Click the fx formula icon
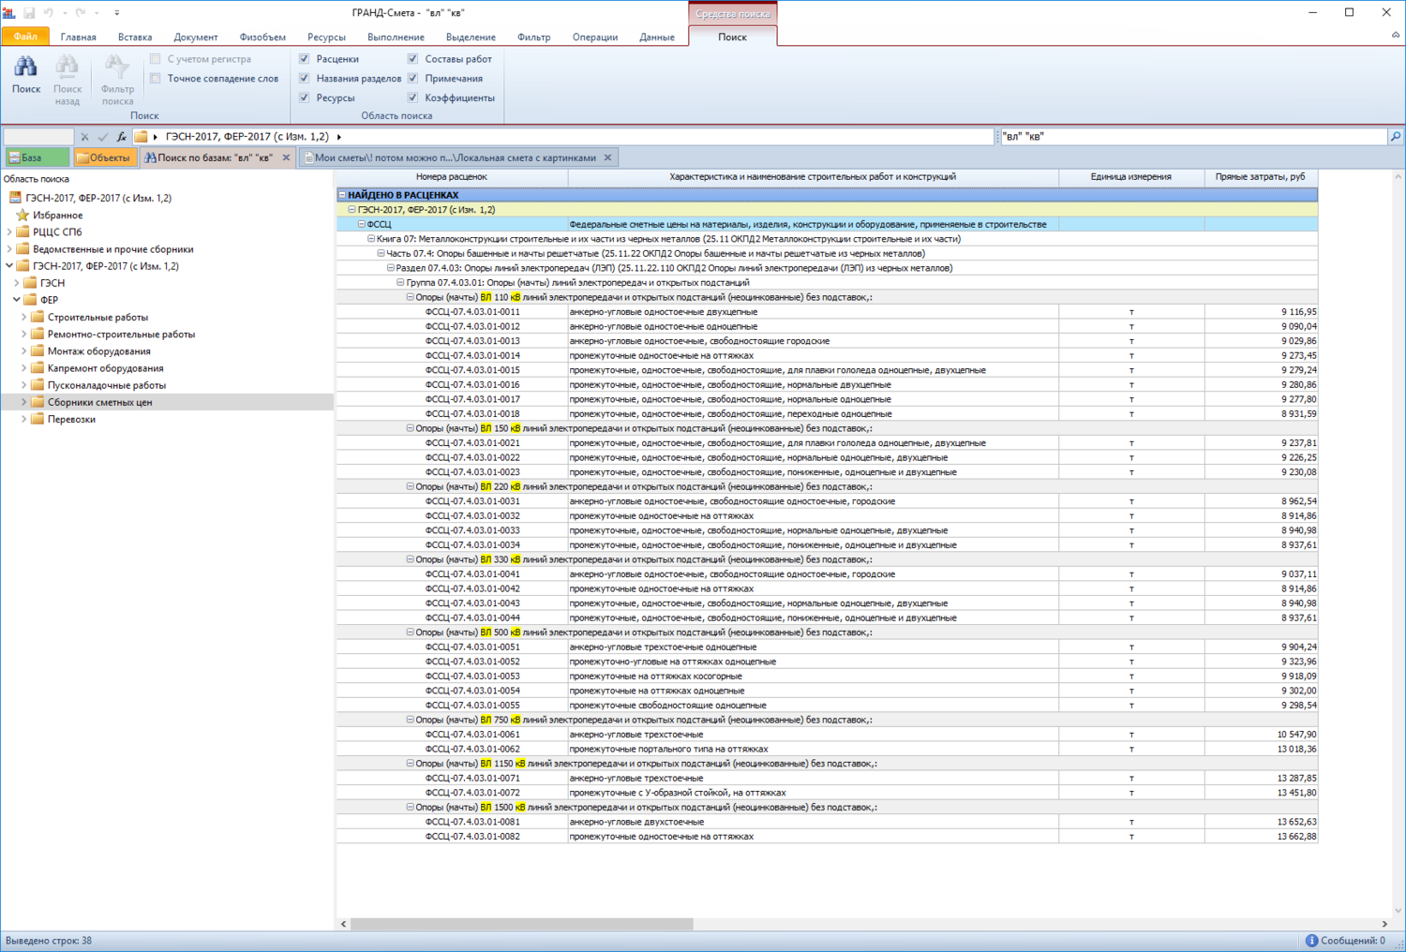The image size is (1406, 952). tap(122, 137)
